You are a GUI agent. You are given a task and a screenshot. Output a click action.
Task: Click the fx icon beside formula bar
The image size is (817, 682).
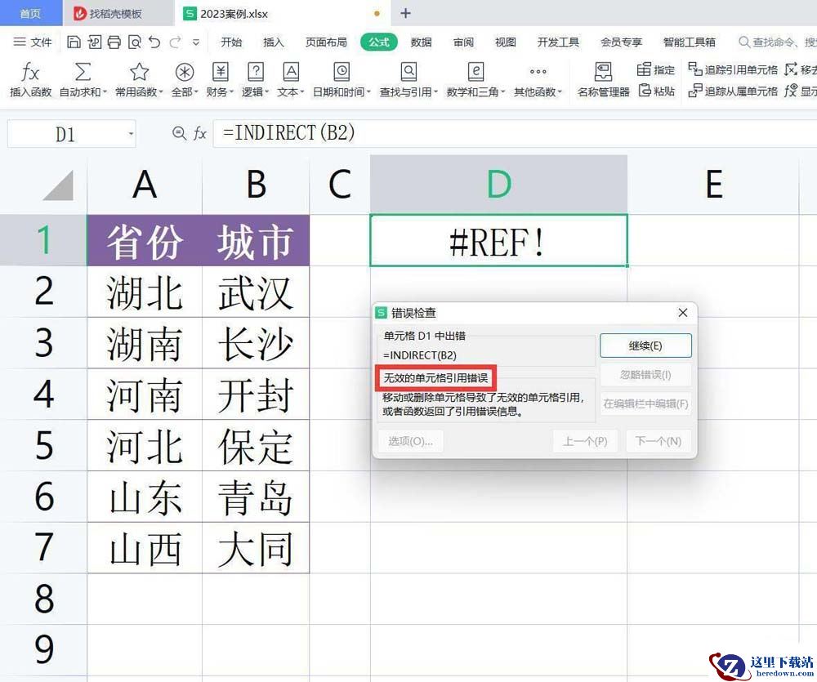pos(200,133)
